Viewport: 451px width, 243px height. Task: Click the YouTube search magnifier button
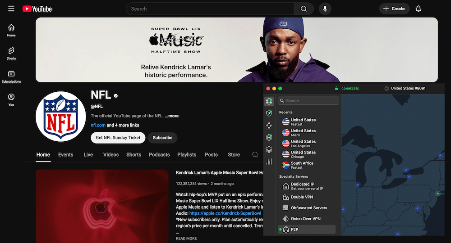tap(304, 9)
